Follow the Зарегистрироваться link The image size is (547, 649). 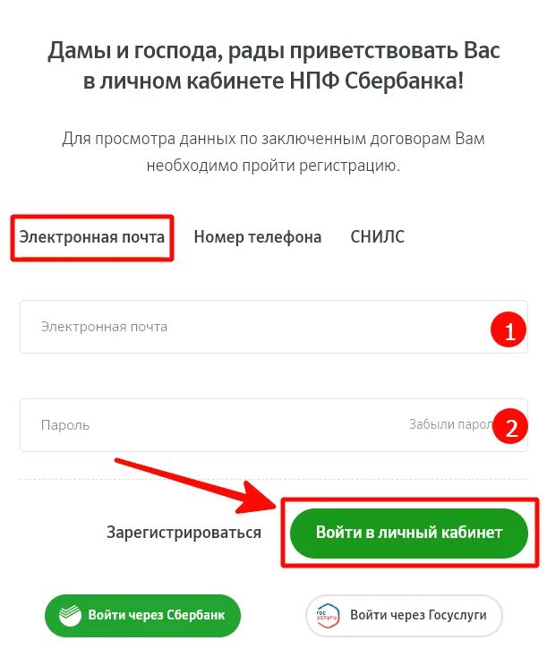pyautogui.click(x=184, y=533)
